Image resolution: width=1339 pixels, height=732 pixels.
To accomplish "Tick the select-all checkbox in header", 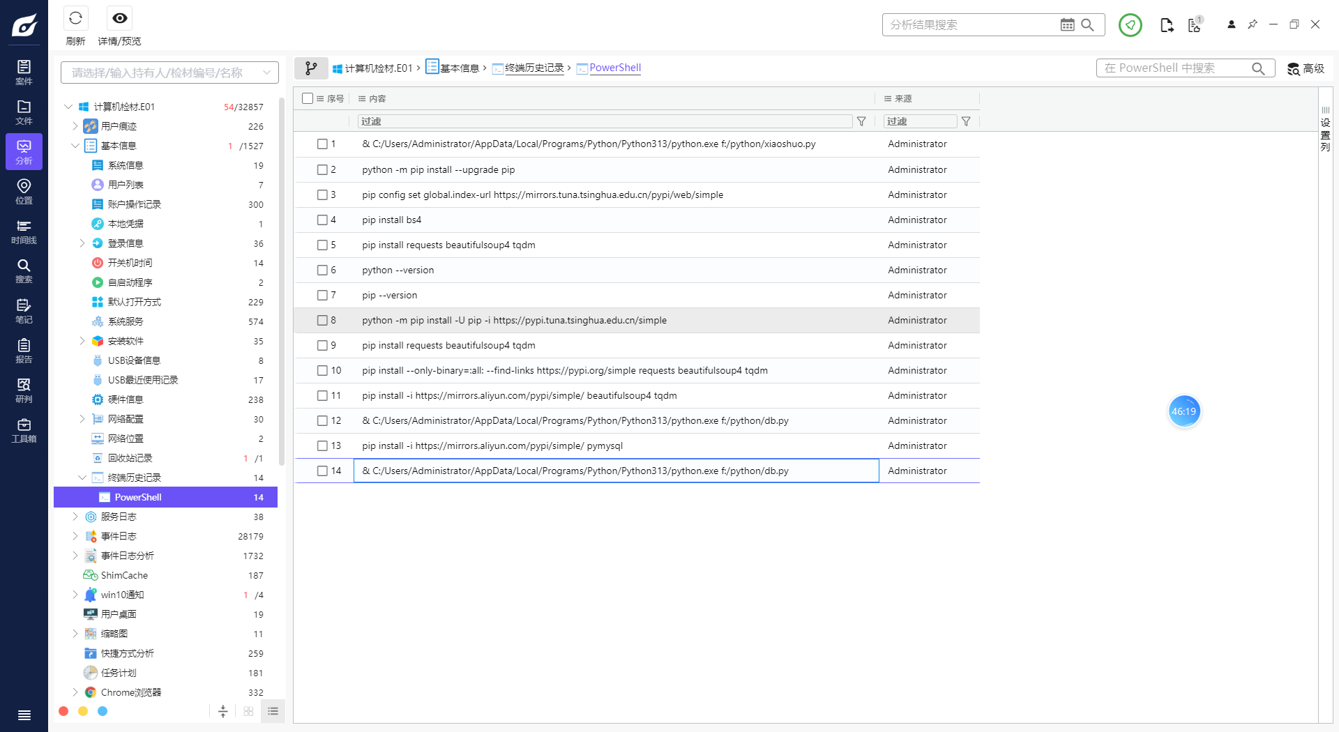I will (x=308, y=98).
